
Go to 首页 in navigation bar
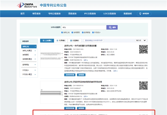tap(22, 14)
